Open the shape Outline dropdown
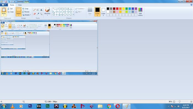The height and width of the screenshot is (109, 193). coord(80,9)
